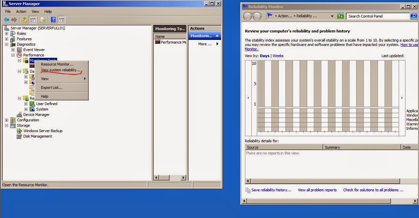Toggle Show/Hide Action Pane toolbar icon
This screenshot has width=419, height=218.
61,20
